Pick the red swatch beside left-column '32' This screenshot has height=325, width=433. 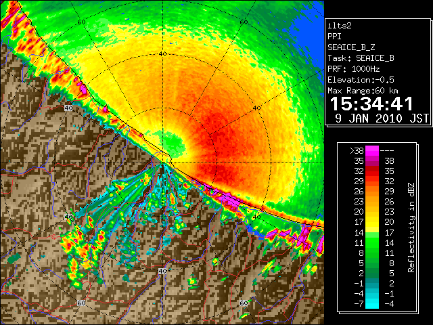(x=372, y=171)
